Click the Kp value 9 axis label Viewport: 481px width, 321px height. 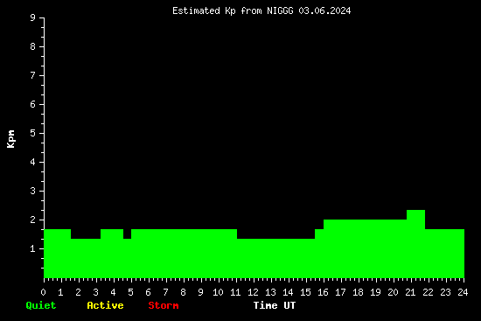click(x=33, y=17)
